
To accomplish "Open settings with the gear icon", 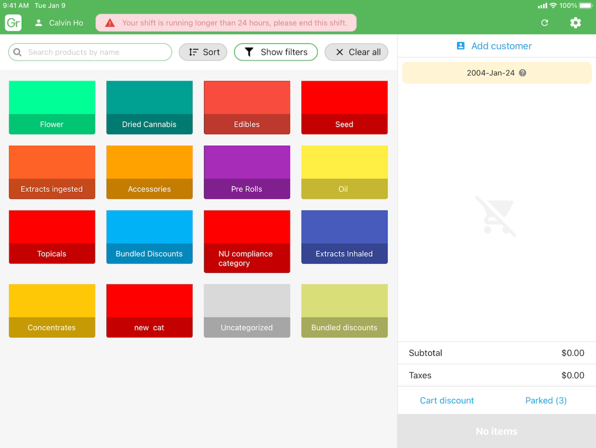I will [x=575, y=23].
